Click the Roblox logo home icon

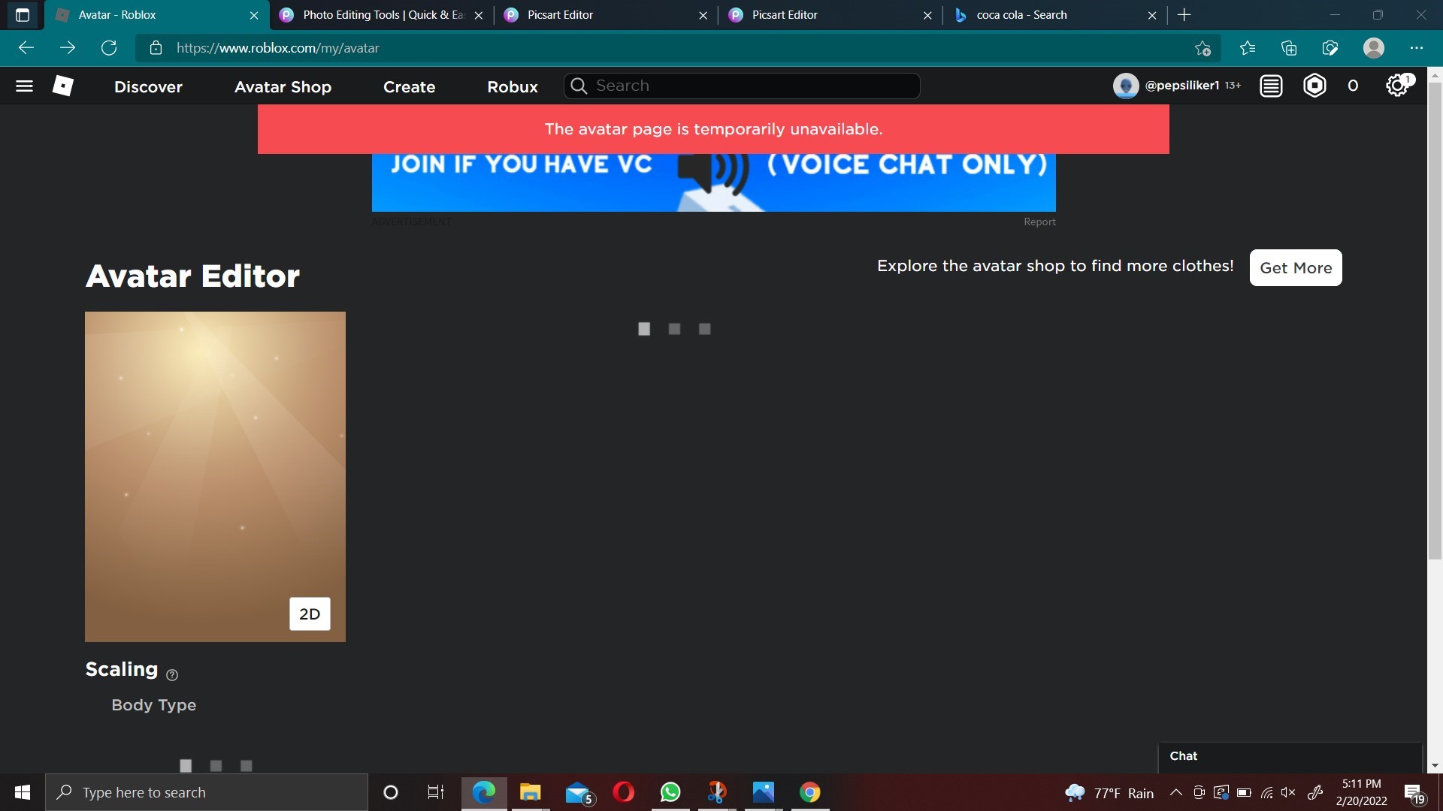pyautogui.click(x=63, y=86)
